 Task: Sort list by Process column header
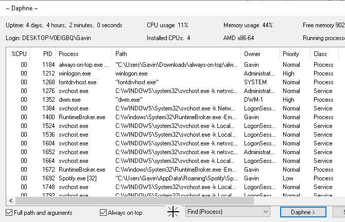pyautogui.click(x=68, y=54)
